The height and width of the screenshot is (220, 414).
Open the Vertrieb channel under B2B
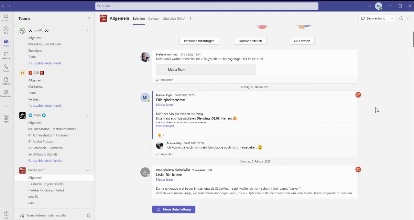34,99
